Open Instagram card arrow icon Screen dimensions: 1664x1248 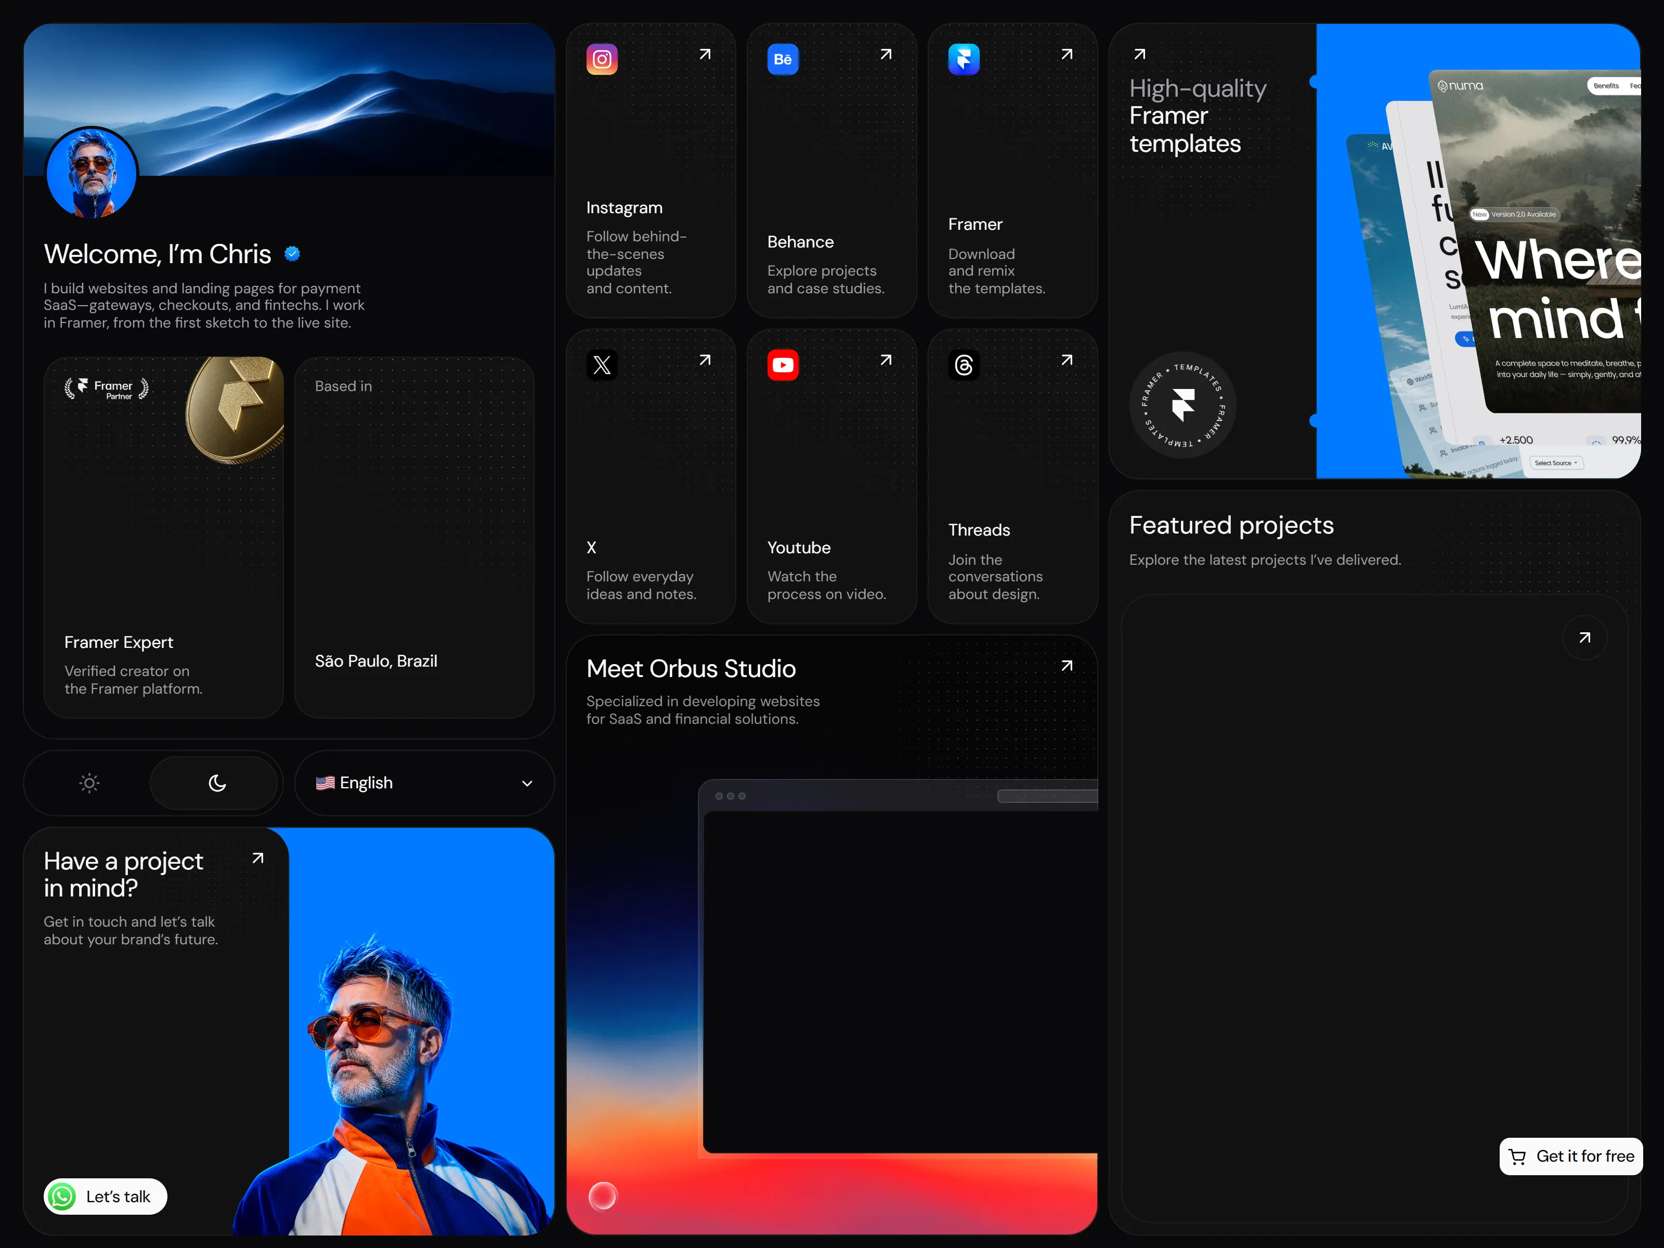[705, 54]
